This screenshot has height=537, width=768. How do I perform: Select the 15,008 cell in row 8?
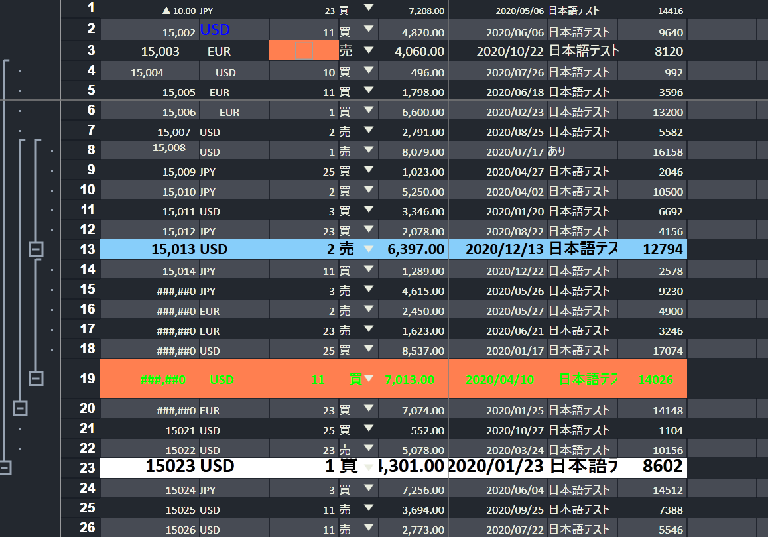(x=169, y=148)
